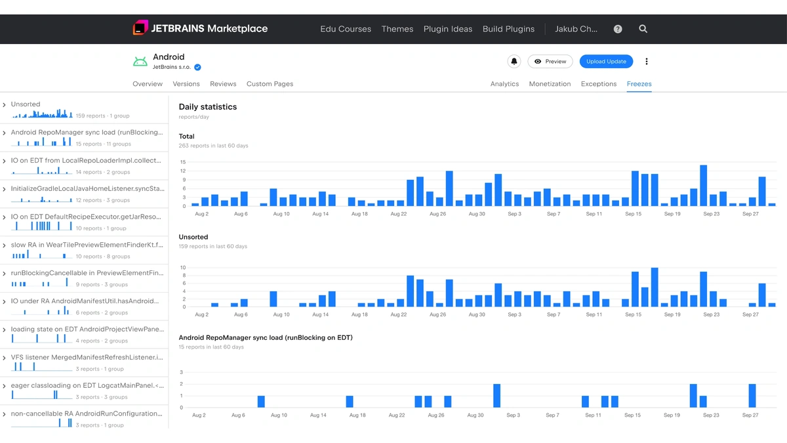
Task: Click '4 reports · 2 groups' text
Action: pyautogui.click(x=101, y=341)
